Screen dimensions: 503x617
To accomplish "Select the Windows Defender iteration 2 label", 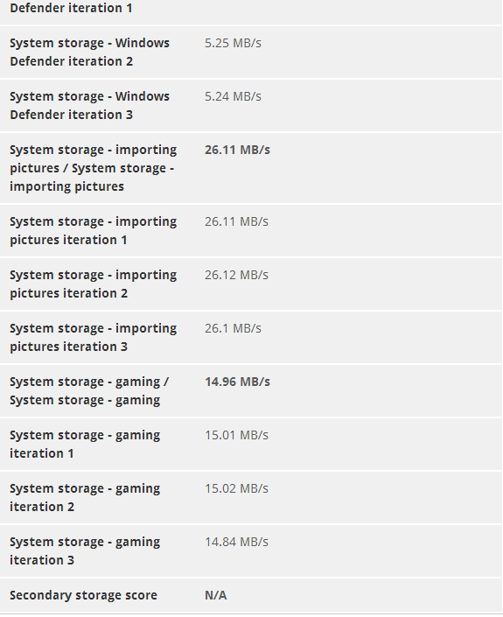I will [x=90, y=52].
